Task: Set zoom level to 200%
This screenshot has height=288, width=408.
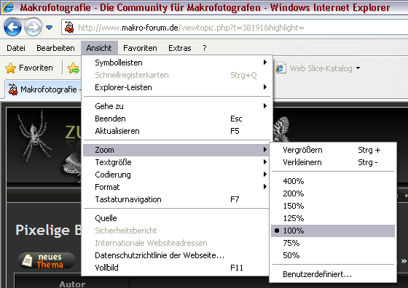Action: tap(333, 193)
